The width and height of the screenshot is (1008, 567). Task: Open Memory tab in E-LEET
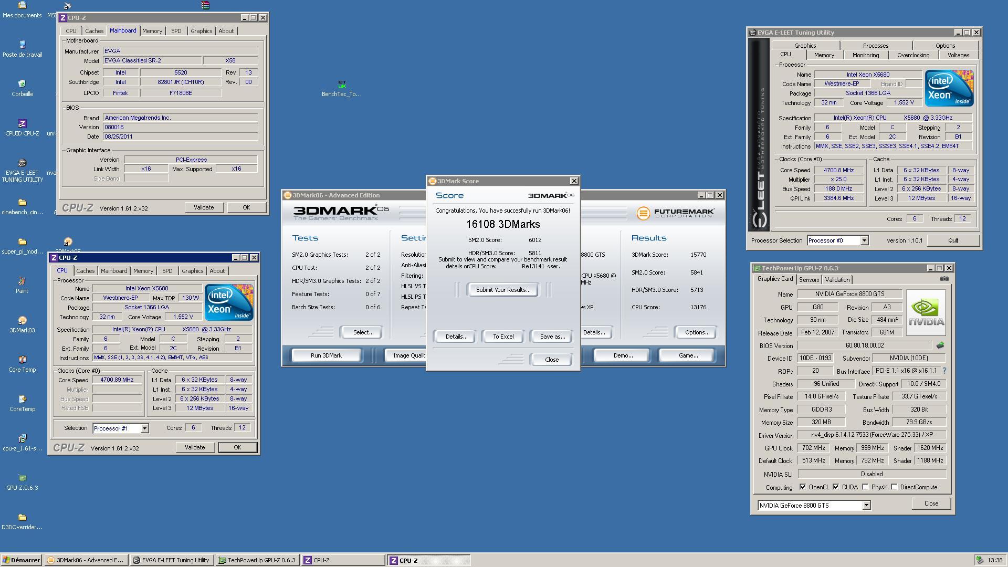click(x=824, y=55)
